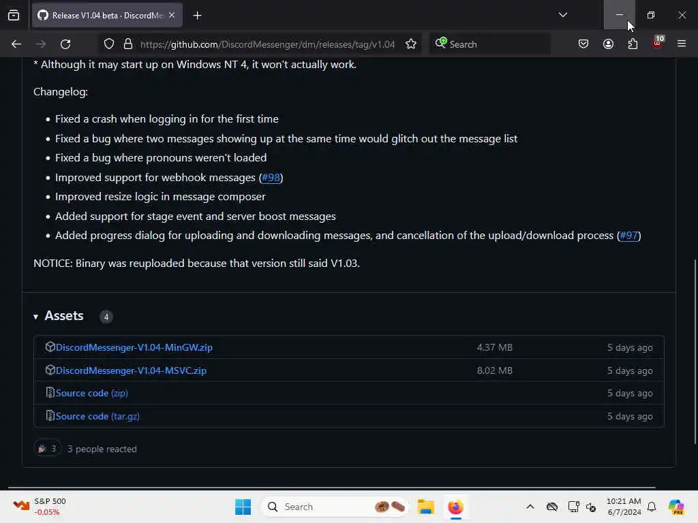698x523 pixels.
Task: View site security padlock info
Action: [128, 44]
